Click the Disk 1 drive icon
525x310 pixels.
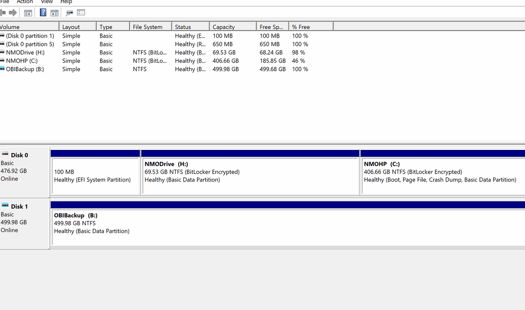tap(5, 205)
